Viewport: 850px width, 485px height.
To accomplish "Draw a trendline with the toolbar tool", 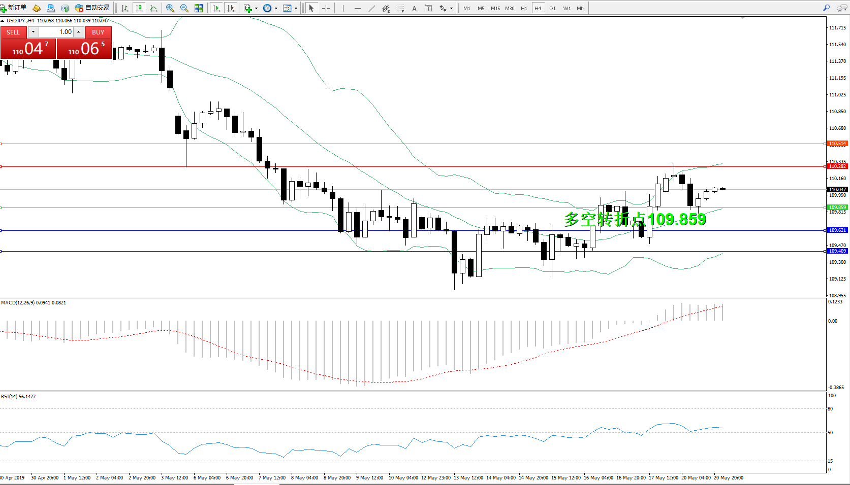I will (x=372, y=8).
